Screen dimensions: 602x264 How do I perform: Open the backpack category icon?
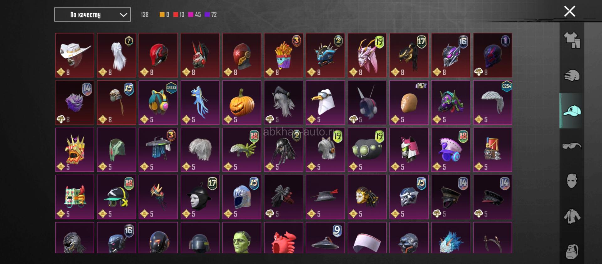tap(572, 251)
